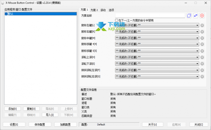
Task: Click the 保存配置 button
Action: [x=40, y=124]
